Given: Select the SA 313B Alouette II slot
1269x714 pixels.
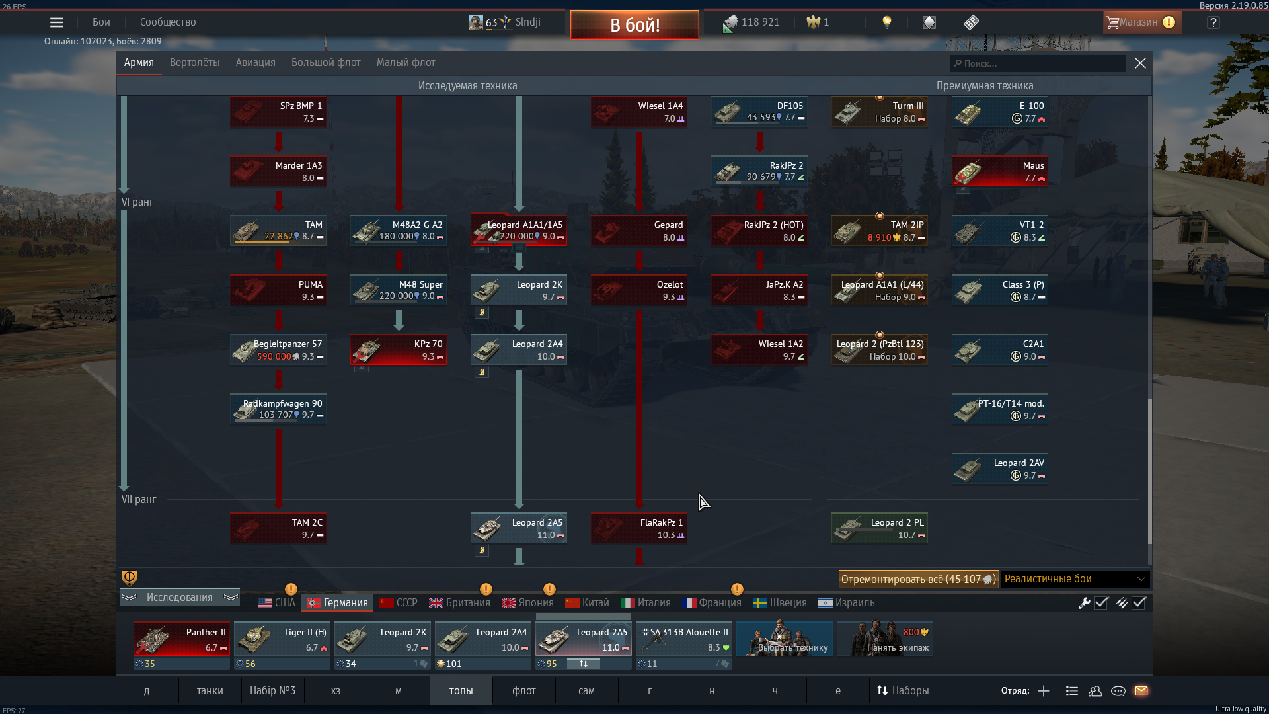Looking at the screenshot, I should (684, 639).
